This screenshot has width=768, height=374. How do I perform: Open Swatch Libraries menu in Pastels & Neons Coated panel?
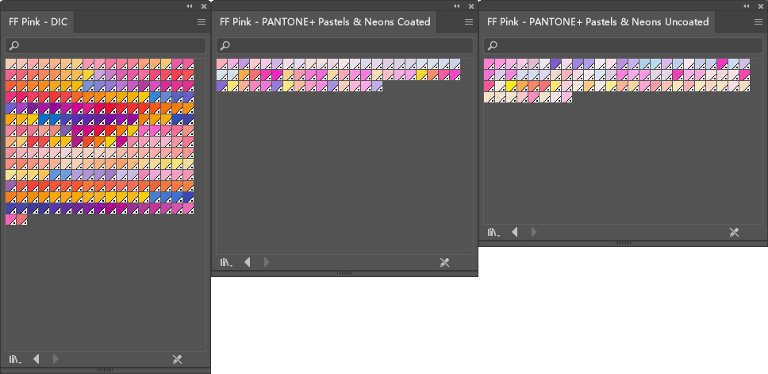[225, 262]
